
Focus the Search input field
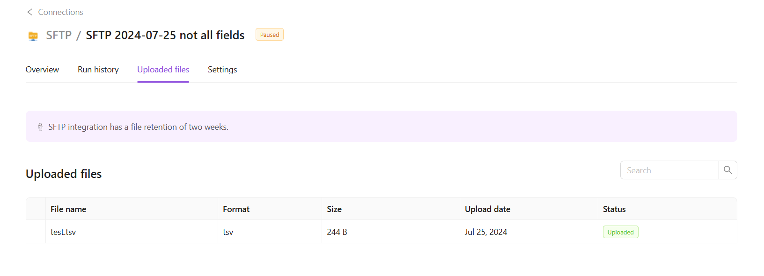point(669,170)
